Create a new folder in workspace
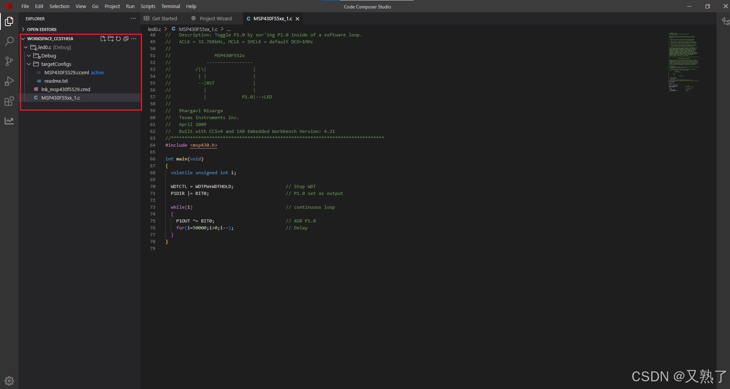Viewport: 730px width, 389px height. click(111, 39)
